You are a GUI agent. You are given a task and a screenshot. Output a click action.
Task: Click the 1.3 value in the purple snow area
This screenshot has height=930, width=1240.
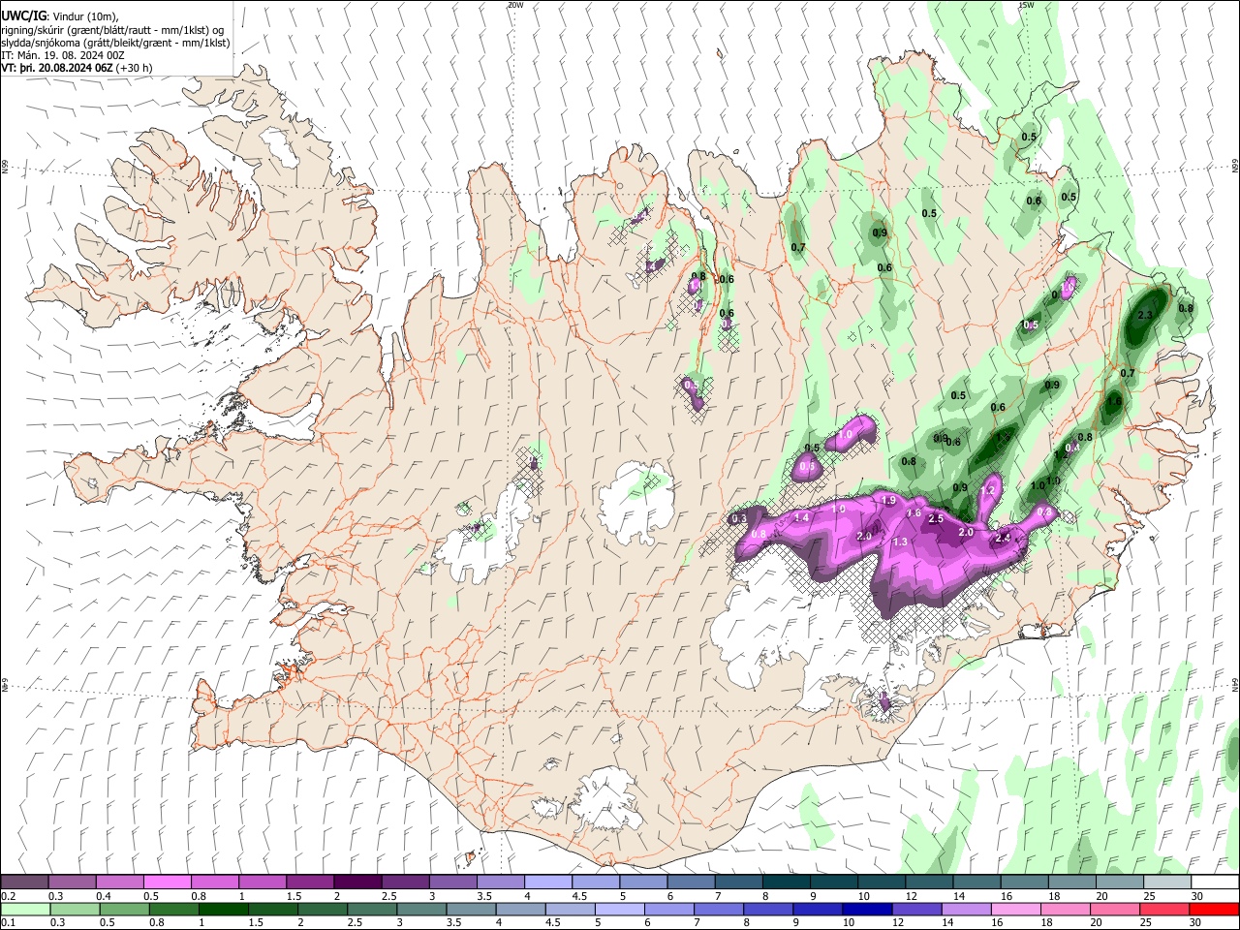coord(900,542)
